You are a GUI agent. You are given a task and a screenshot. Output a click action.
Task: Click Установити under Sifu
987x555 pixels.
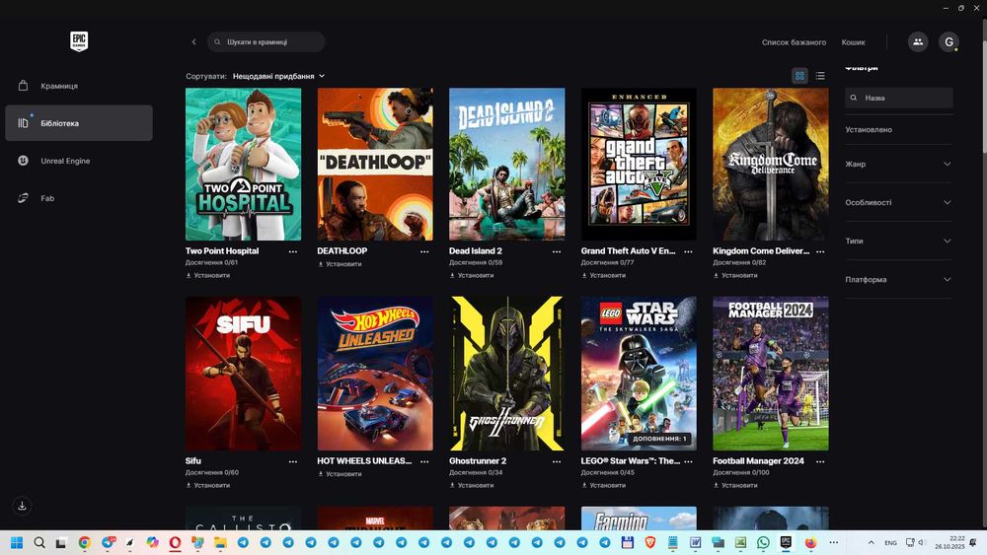pyautogui.click(x=207, y=485)
